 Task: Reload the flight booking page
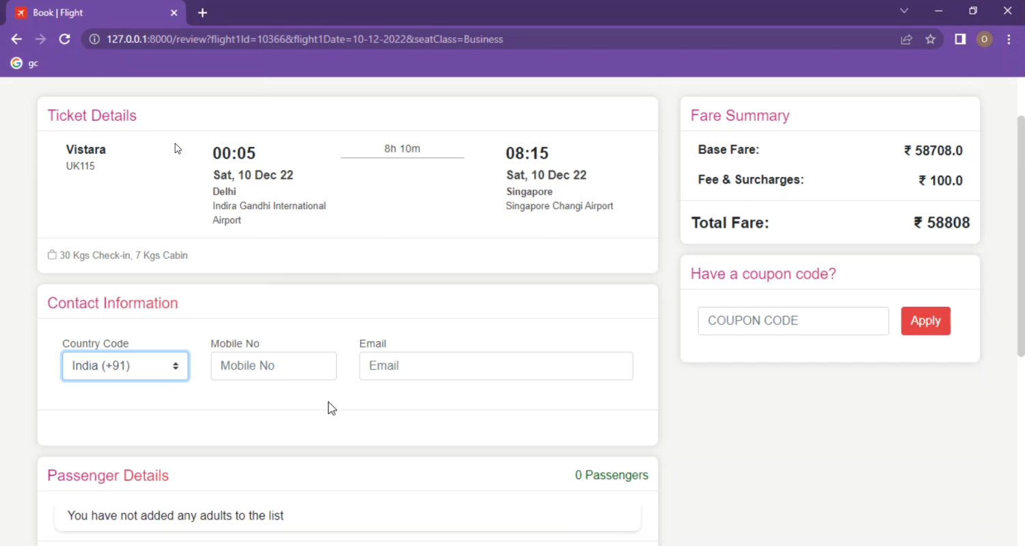(64, 39)
